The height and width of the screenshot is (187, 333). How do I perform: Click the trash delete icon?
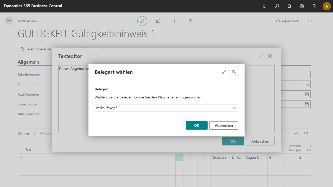coord(190,21)
